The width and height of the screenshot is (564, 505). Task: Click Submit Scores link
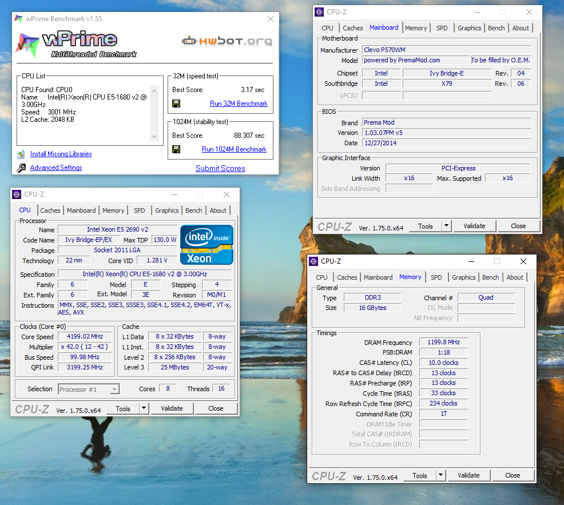(x=220, y=168)
